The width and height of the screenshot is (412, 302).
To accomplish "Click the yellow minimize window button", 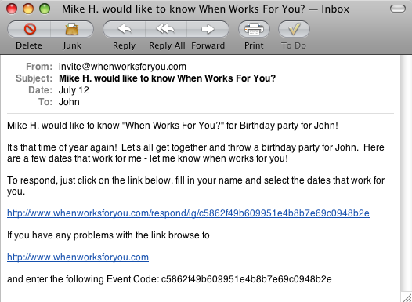I will pyautogui.click(x=28, y=9).
